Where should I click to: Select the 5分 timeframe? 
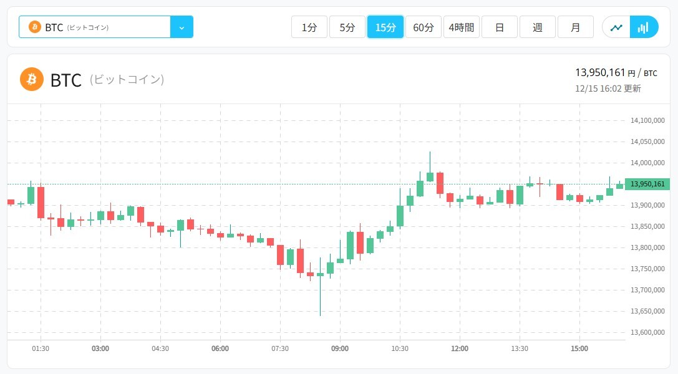coord(347,27)
